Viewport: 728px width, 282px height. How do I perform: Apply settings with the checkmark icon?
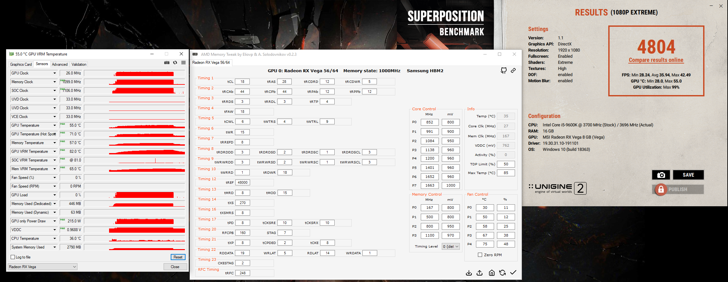click(513, 273)
